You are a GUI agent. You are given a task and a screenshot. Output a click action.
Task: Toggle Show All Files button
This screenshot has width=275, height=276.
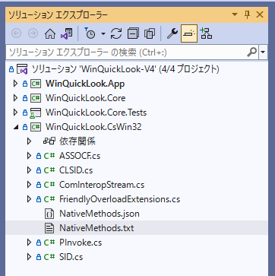tap(150, 33)
